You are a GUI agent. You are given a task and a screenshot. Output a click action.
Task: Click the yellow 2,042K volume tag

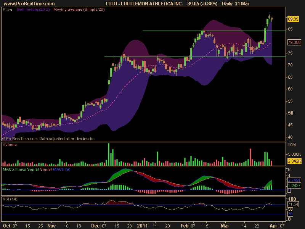pyautogui.click(x=294, y=161)
